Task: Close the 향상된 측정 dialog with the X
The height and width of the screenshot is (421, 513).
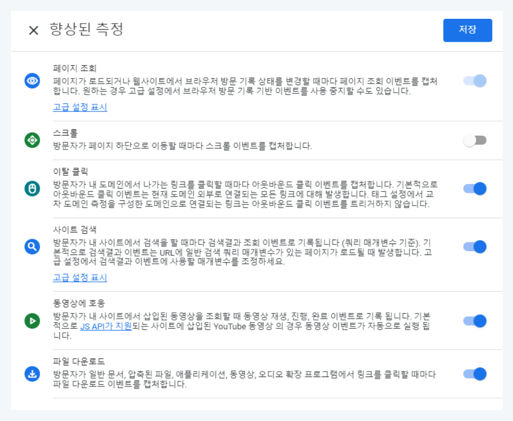Action: 34,31
